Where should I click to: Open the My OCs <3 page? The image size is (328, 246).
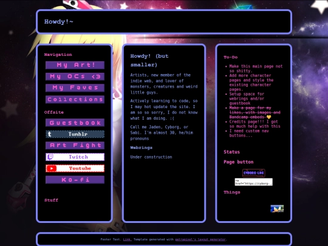75,77
